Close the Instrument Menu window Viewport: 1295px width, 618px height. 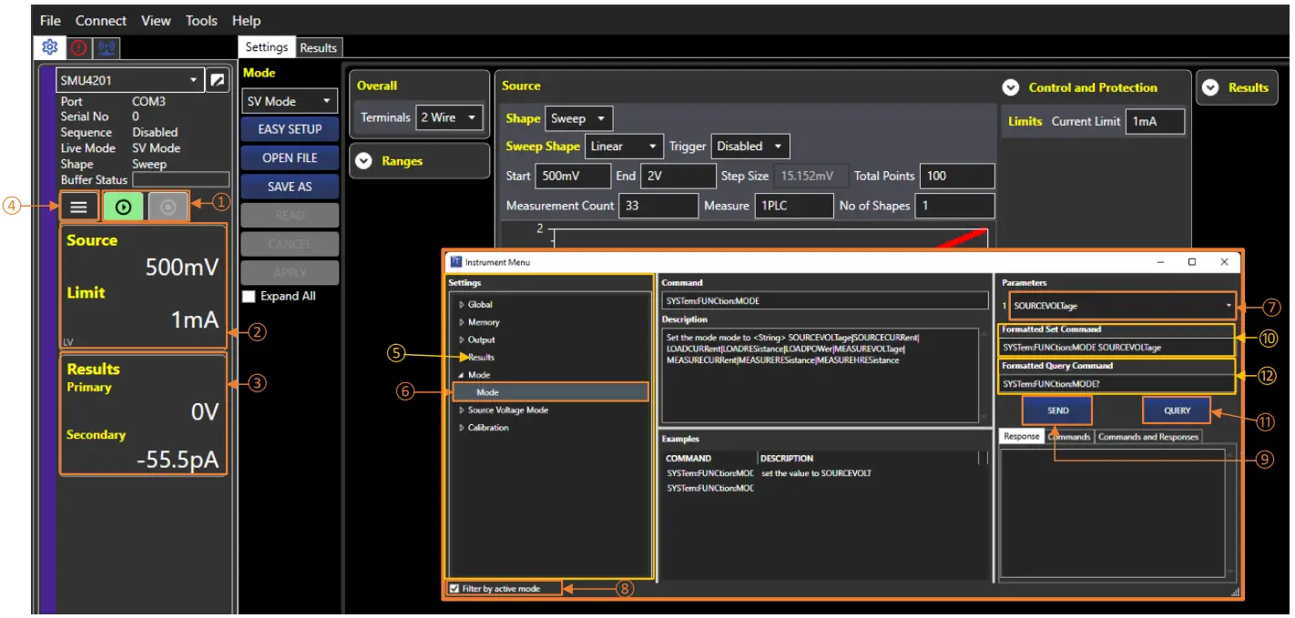1224,262
